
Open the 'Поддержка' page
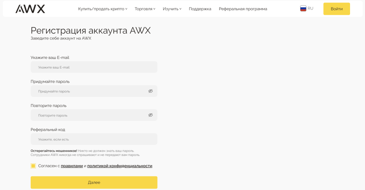pos(200,9)
